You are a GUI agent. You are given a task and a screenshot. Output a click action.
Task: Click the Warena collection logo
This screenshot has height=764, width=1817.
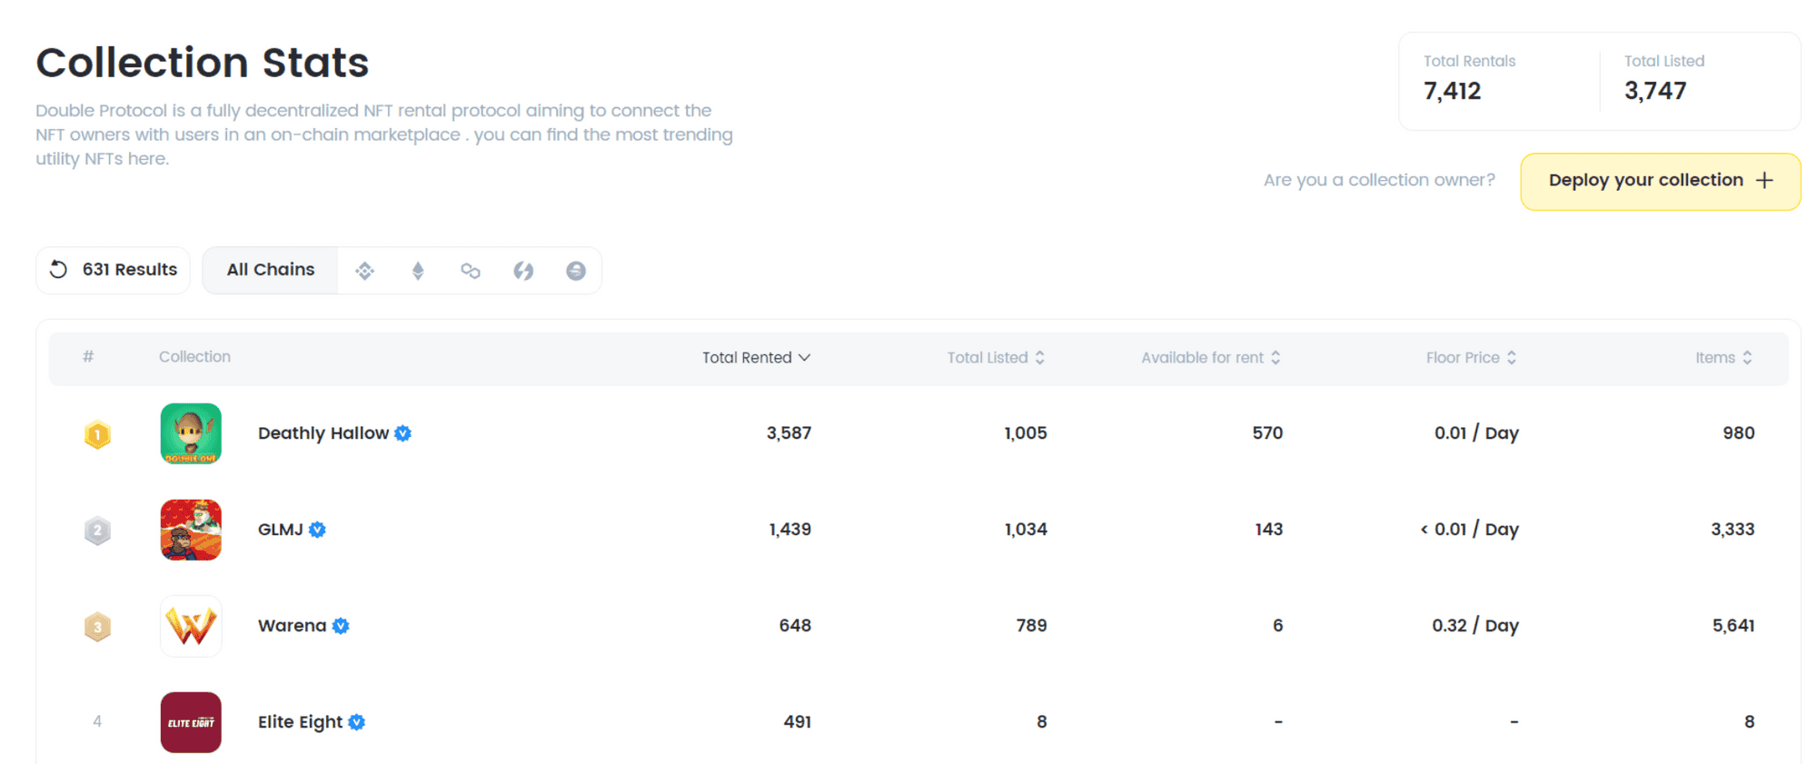(191, 626)
